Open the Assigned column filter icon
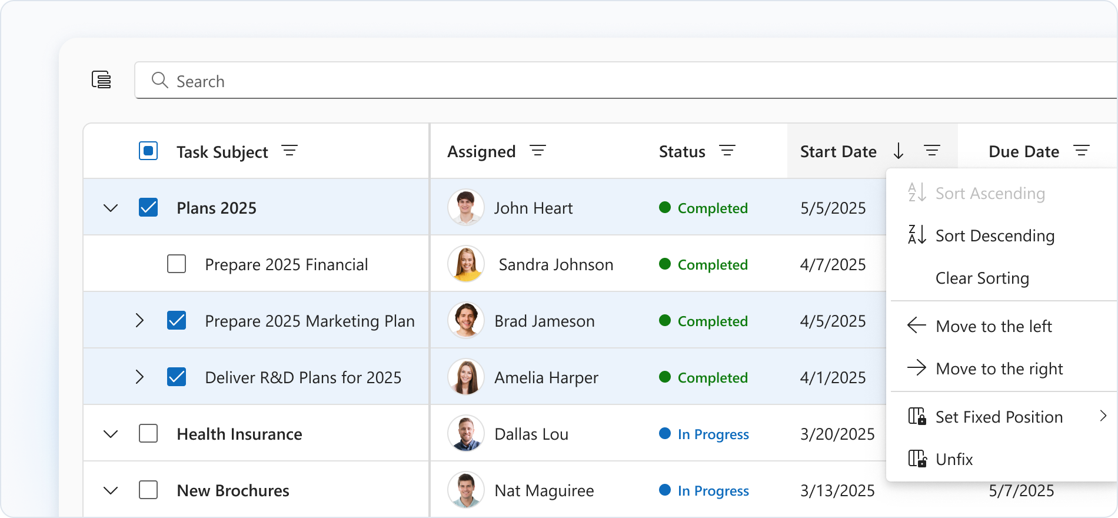 537,151
